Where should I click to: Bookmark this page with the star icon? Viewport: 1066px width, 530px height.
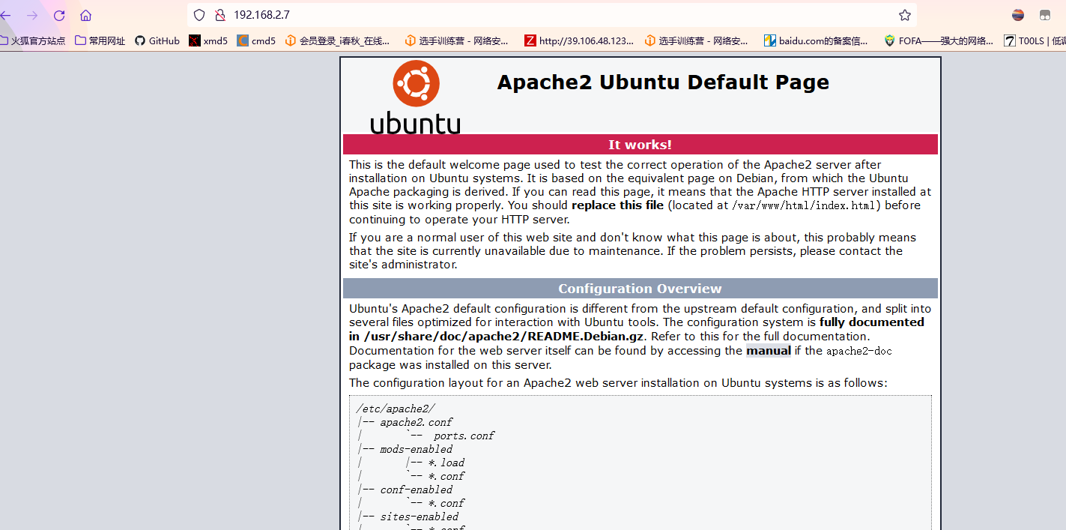[904, 14]
